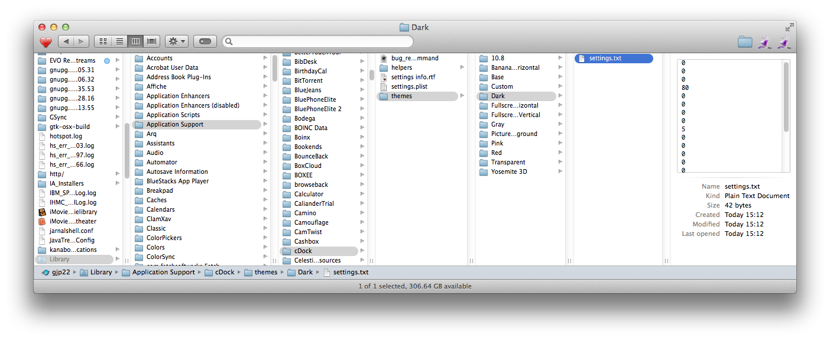Switch to list view

(119, 41)
